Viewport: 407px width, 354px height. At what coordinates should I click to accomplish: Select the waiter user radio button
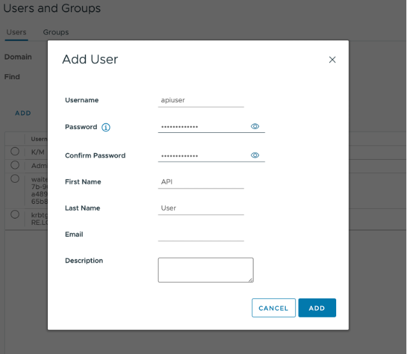point(15,180)
